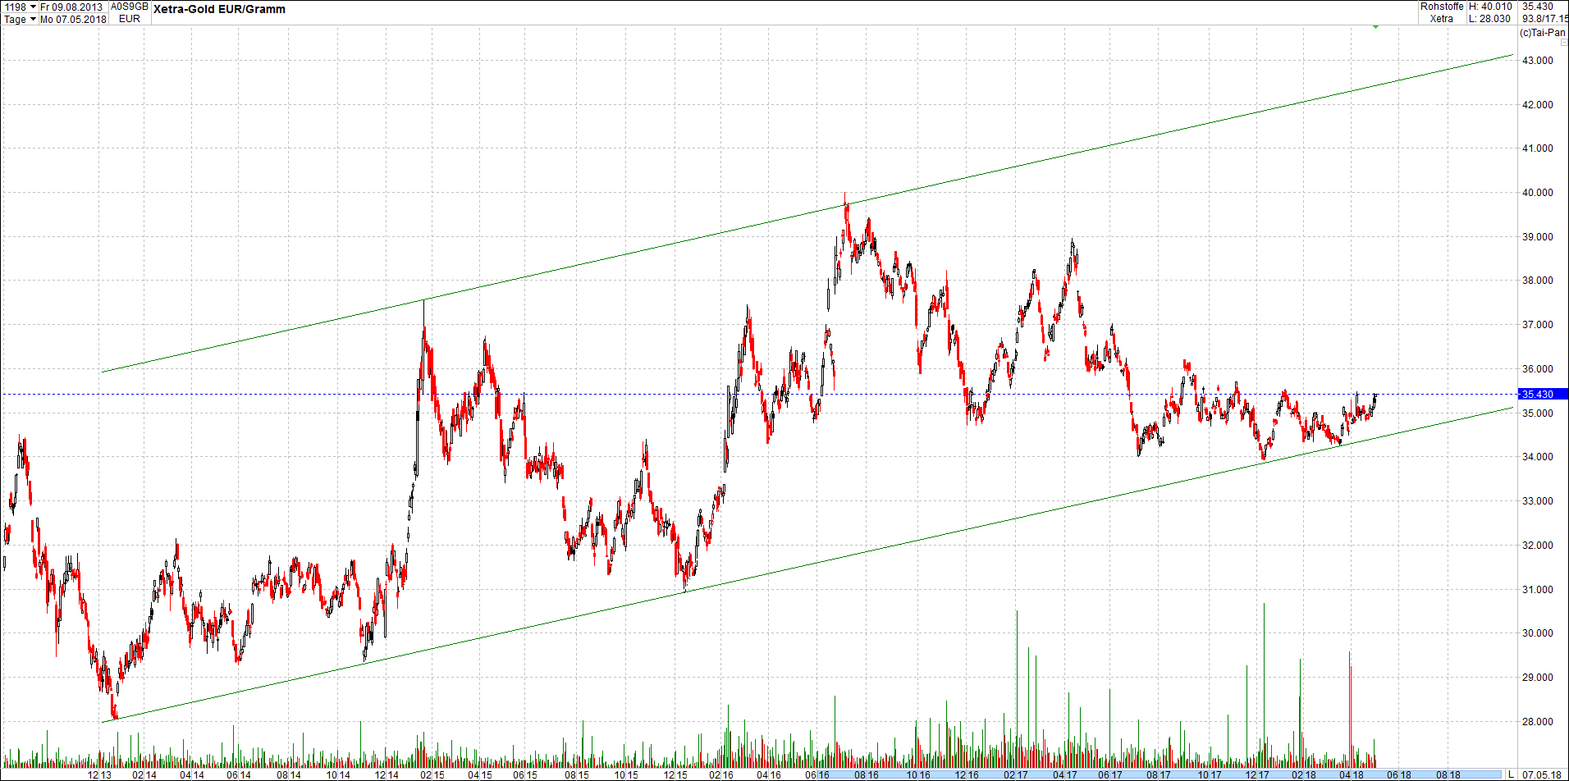Open the Tage timeframe dropdown

[16, 20]
